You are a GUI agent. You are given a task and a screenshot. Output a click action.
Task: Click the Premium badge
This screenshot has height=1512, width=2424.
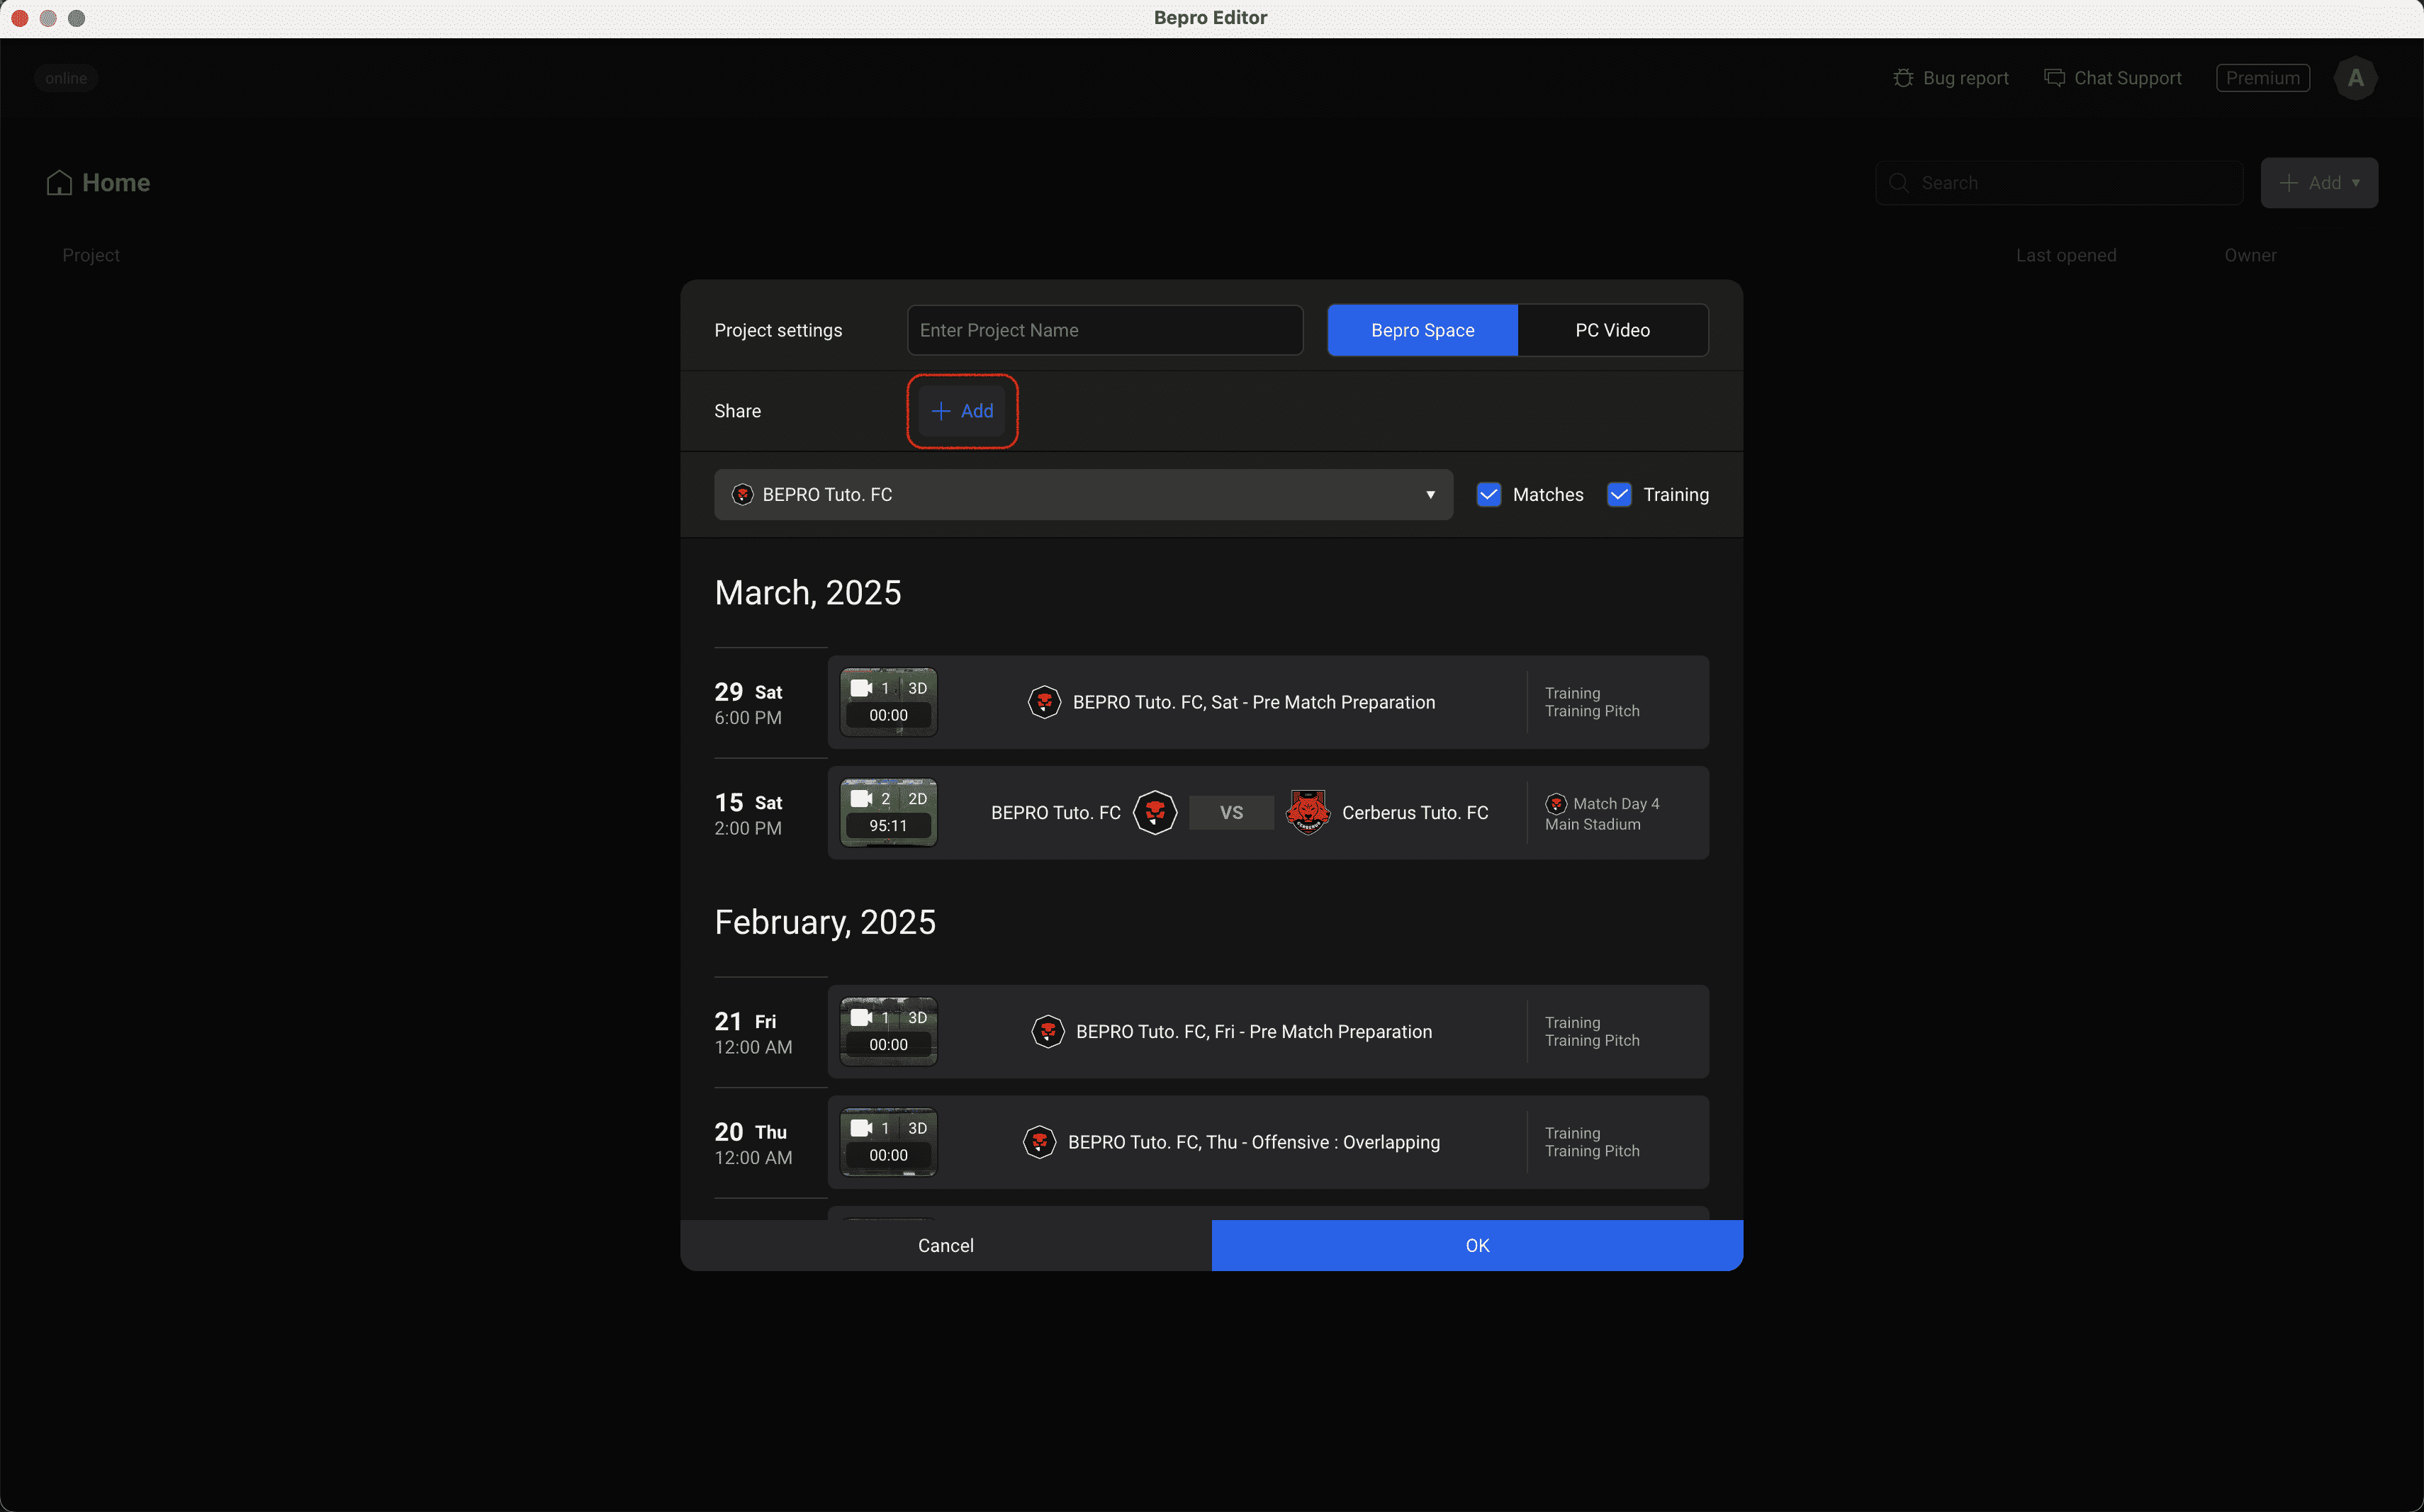click(x=2262, y=78)
